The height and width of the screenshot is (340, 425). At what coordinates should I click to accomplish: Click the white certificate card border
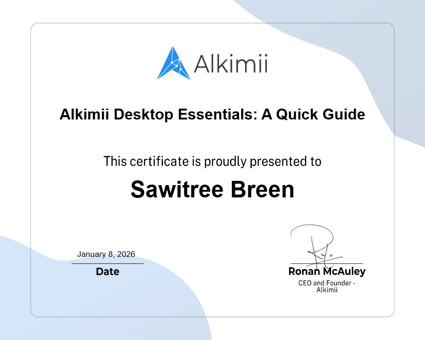click(212, 24)
